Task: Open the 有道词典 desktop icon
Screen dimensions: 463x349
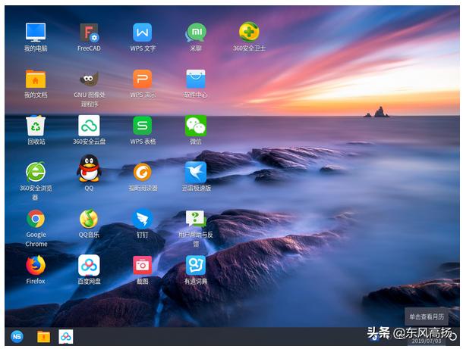Action: point(196,266)
